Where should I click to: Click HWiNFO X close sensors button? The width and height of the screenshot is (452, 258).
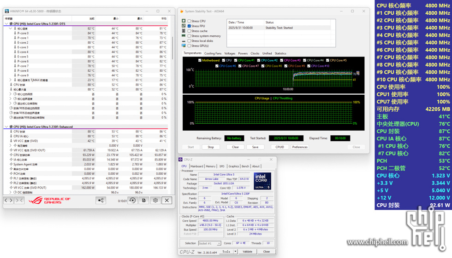point(167,200)
